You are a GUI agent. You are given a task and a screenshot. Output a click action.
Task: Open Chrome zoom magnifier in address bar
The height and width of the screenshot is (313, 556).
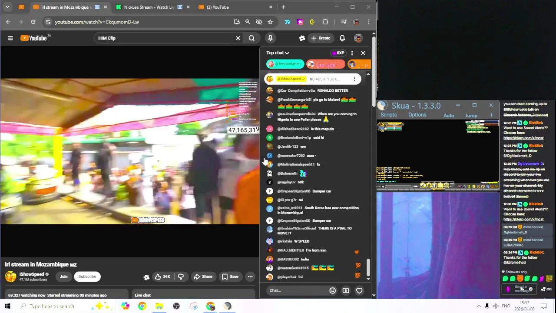pyautogui.click(x=248, y=22)
